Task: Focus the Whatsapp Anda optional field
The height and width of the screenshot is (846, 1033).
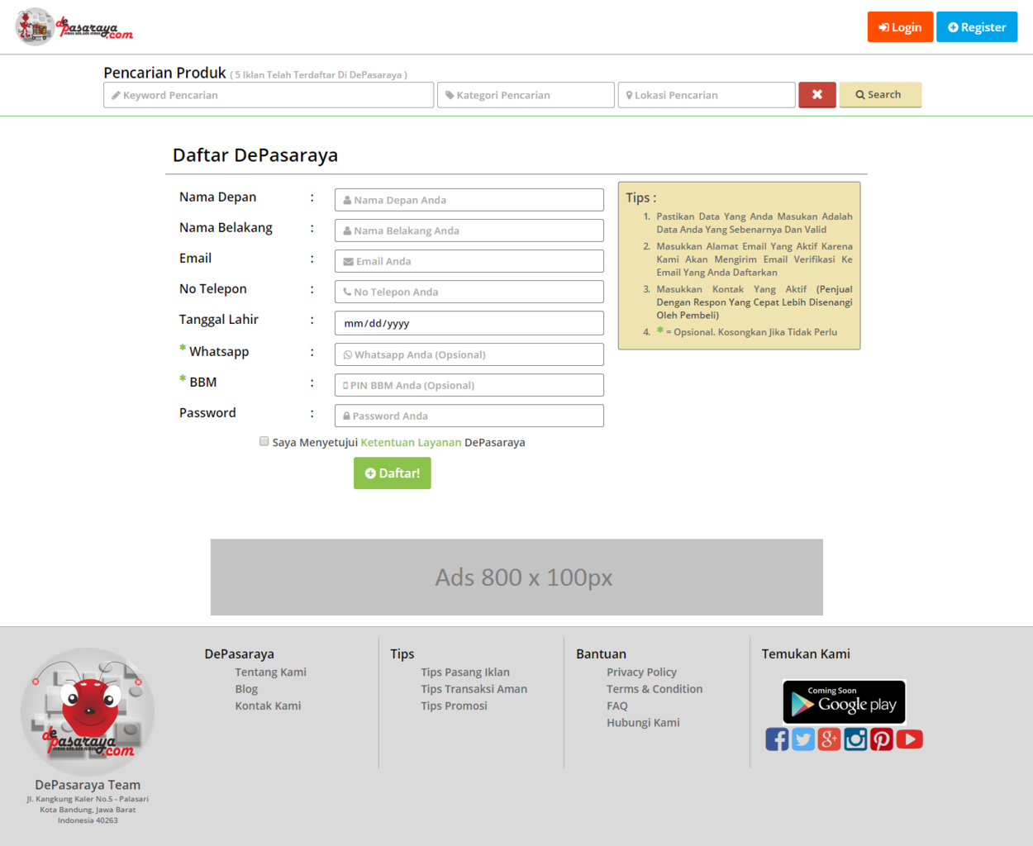Action: coord(469,354)
